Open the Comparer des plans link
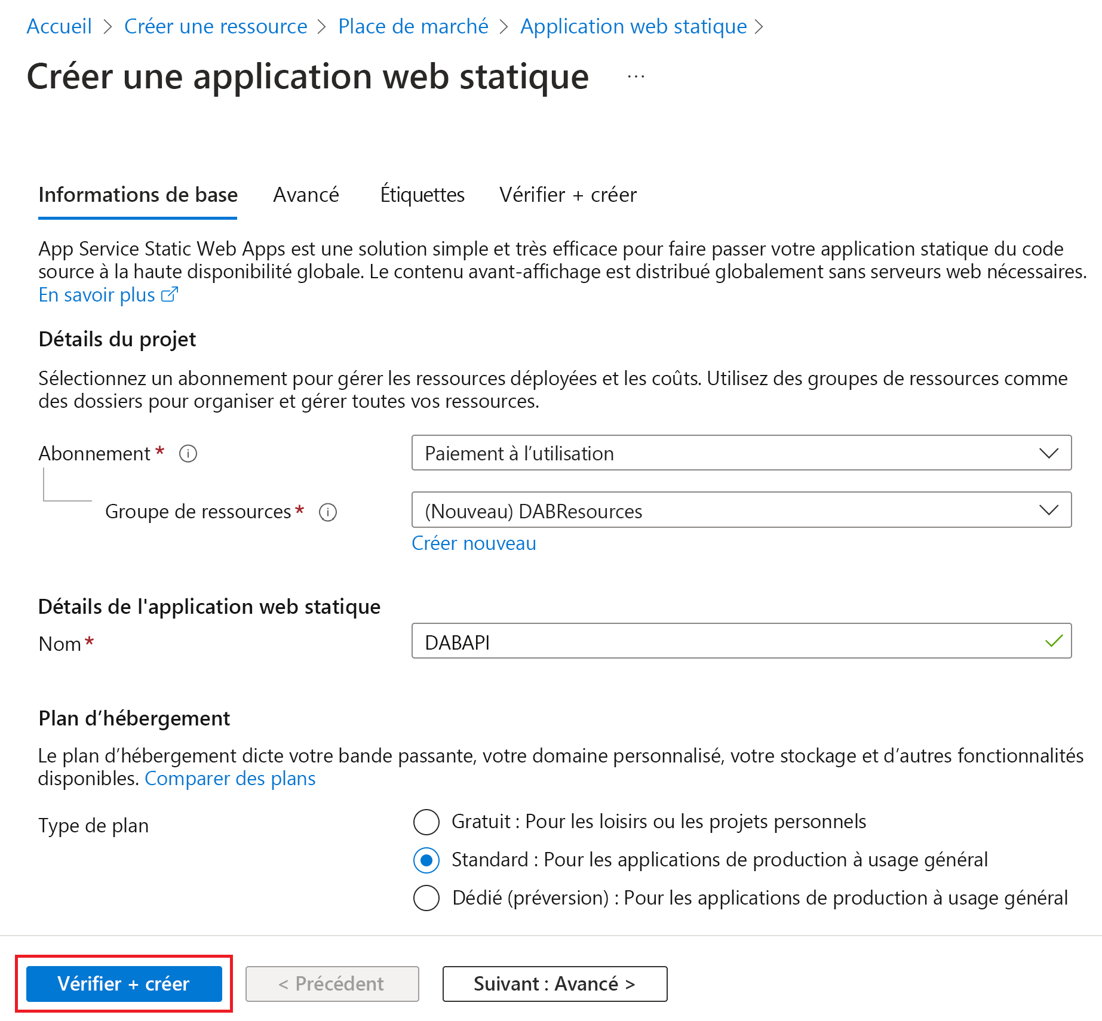The image size is (1102, 1021). pyautogui.click(x=230, y=779)
